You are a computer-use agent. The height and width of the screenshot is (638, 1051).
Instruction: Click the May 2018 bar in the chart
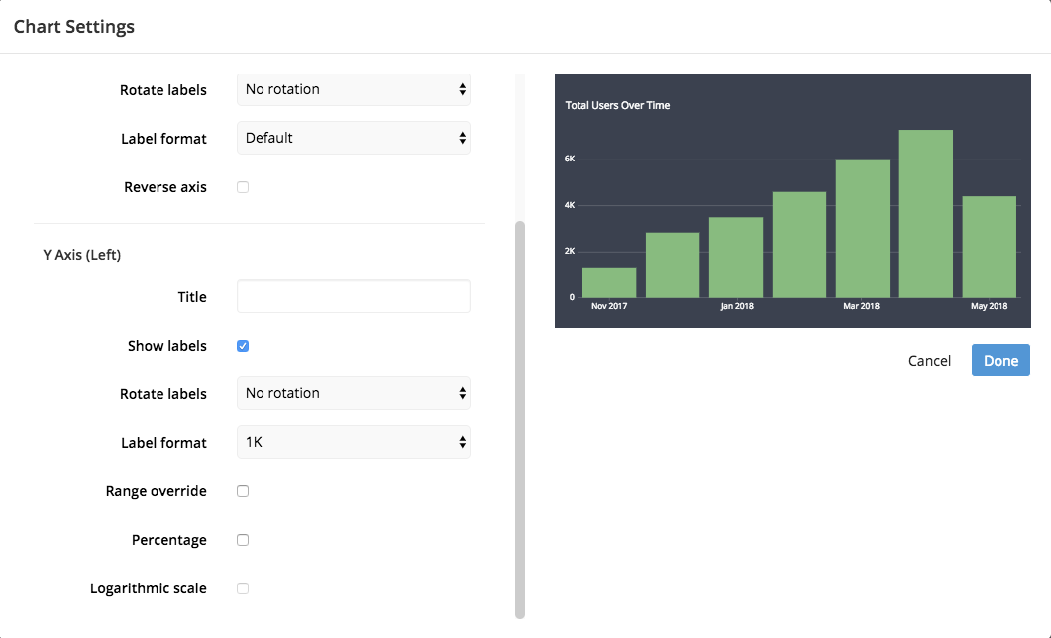(990, 248)
